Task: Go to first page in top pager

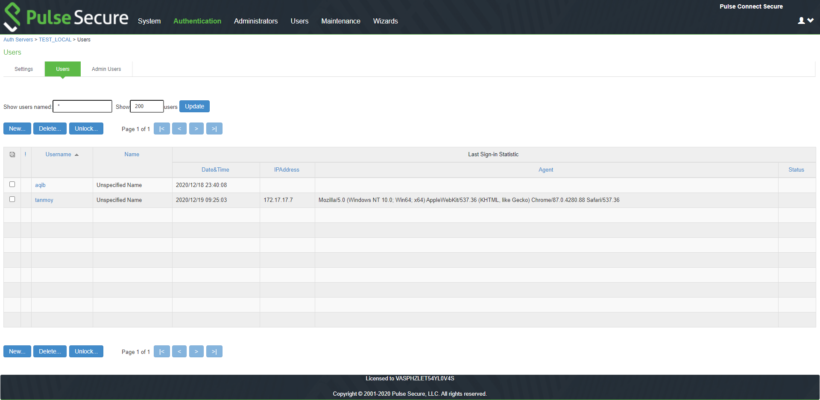Action: pos(162,128)
